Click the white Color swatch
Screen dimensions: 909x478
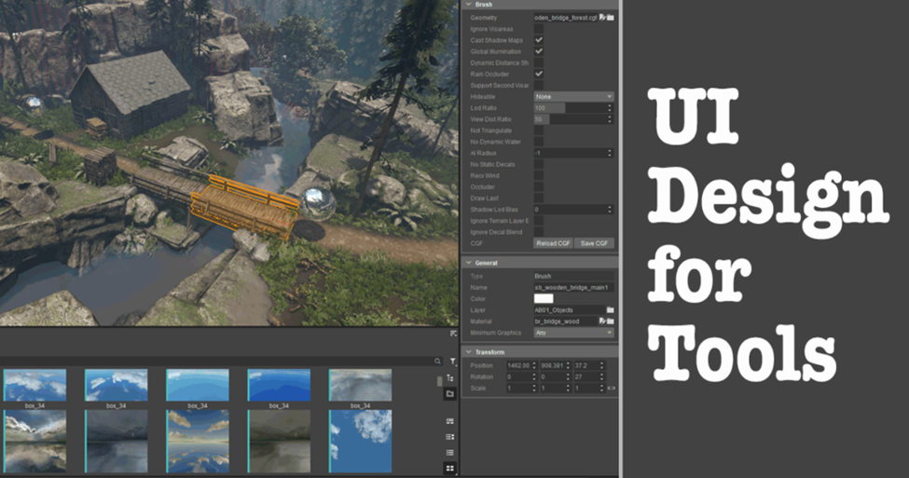tap(544, 298)
